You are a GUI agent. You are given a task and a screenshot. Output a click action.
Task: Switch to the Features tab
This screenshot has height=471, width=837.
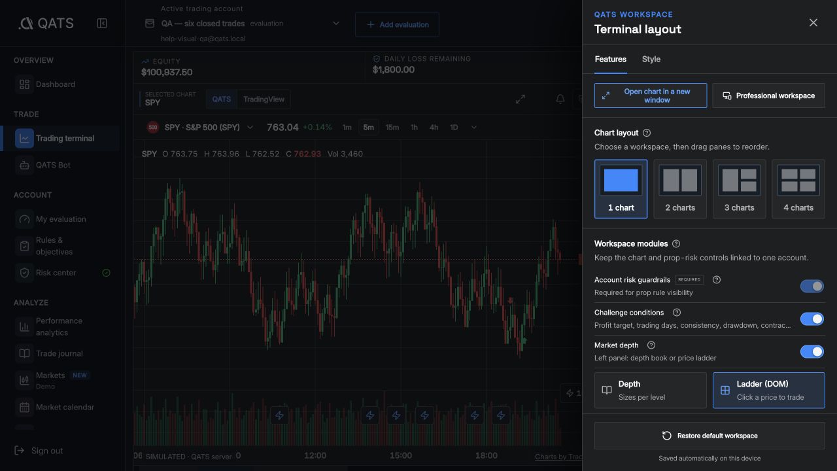[611, 60]
